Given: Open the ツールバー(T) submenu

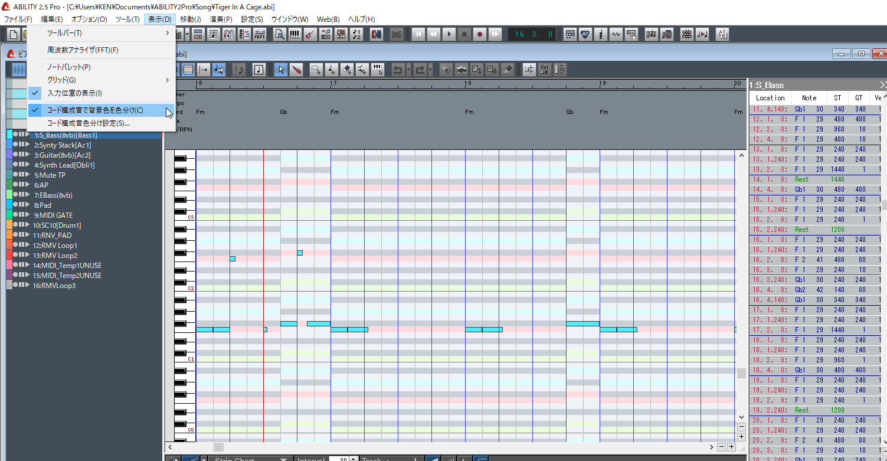Looking at the screenshot, I should click(102, 33).
